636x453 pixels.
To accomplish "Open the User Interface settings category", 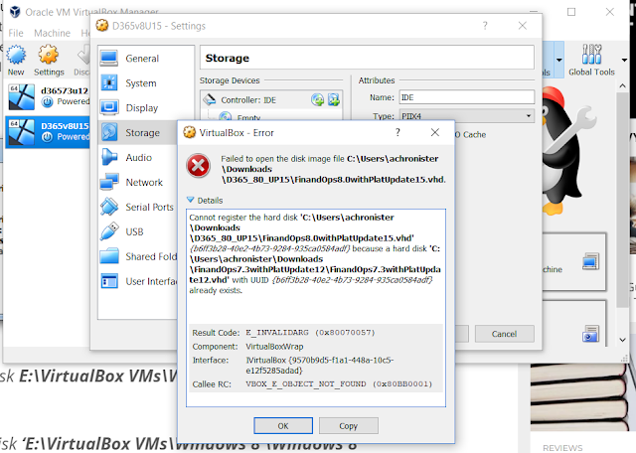I will point(138,281).
